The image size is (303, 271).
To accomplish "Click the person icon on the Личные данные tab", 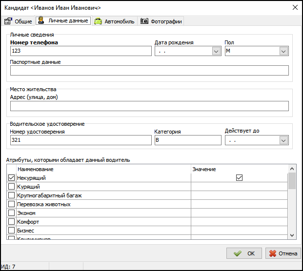I will 41,21.
